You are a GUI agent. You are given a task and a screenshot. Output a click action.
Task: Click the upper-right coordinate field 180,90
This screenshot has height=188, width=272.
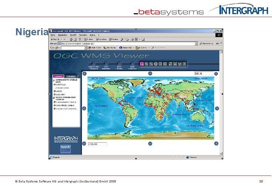pyautogui.click(x=204, y=73)
